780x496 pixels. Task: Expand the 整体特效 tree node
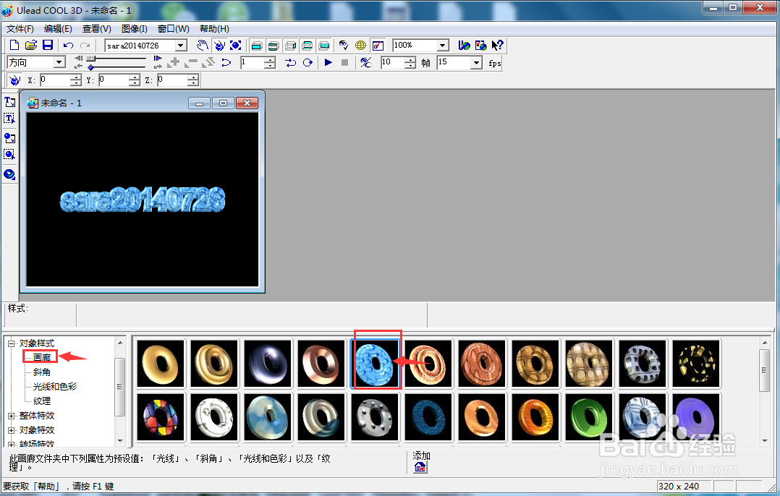[12, 416]
